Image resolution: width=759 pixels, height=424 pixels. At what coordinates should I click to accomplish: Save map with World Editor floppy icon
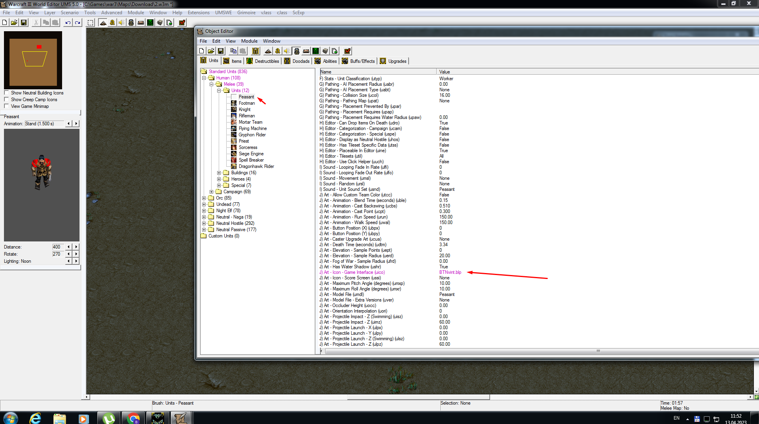[x=24, y=23]
